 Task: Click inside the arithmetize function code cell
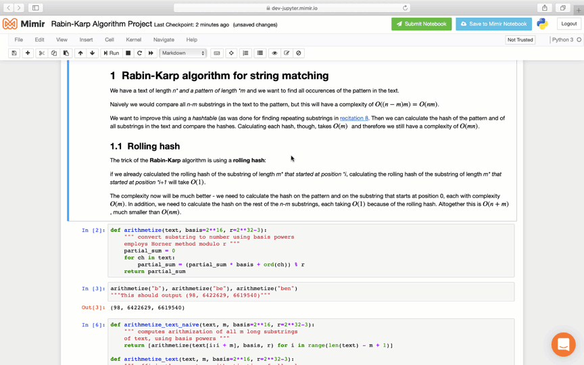[x=311, y=251]
